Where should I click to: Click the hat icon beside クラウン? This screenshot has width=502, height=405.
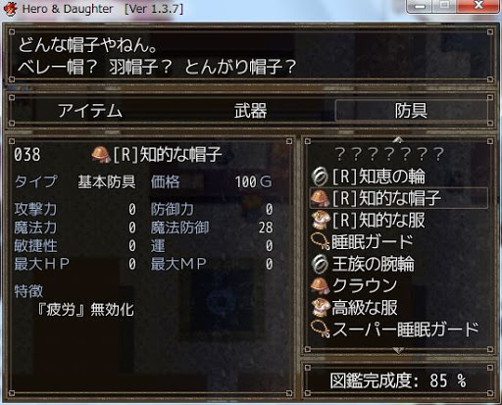[320, 285]
